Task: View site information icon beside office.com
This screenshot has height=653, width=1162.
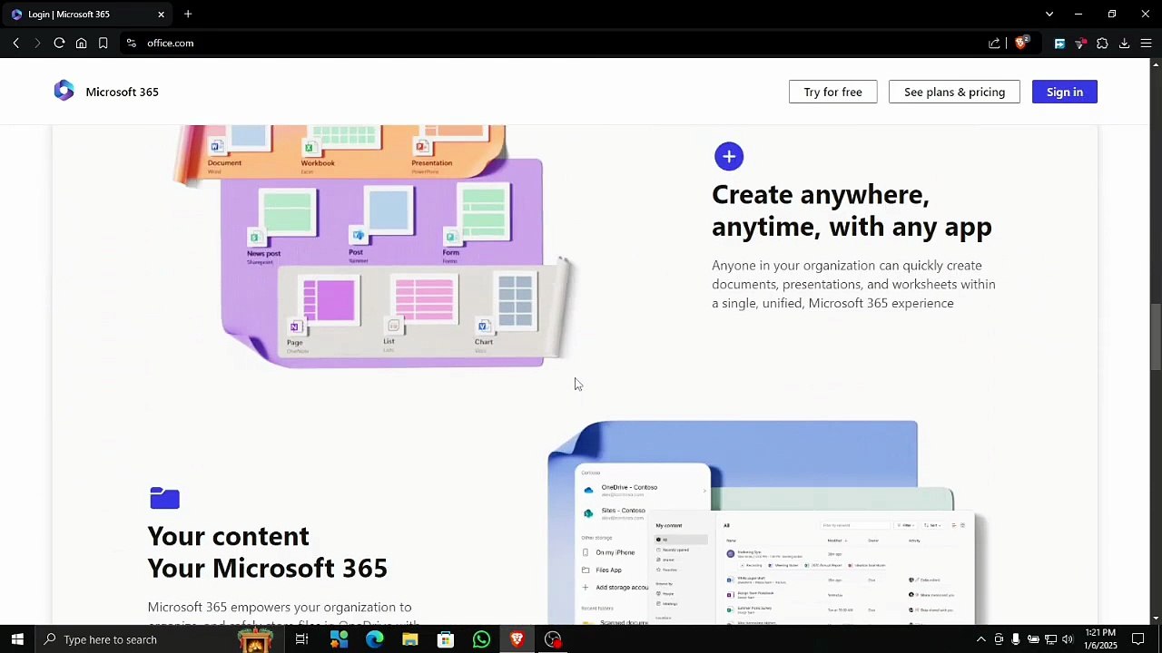Action: coord(132,43)
